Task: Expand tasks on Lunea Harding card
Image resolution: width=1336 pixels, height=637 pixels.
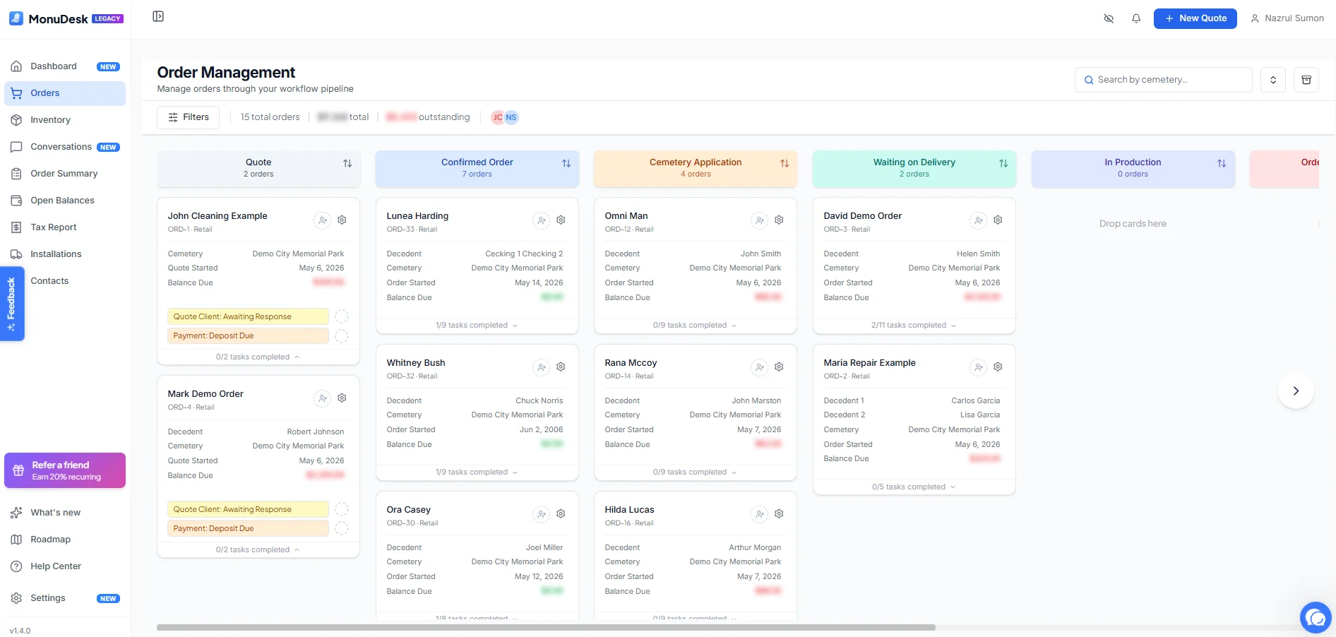Action: point(477,326)
